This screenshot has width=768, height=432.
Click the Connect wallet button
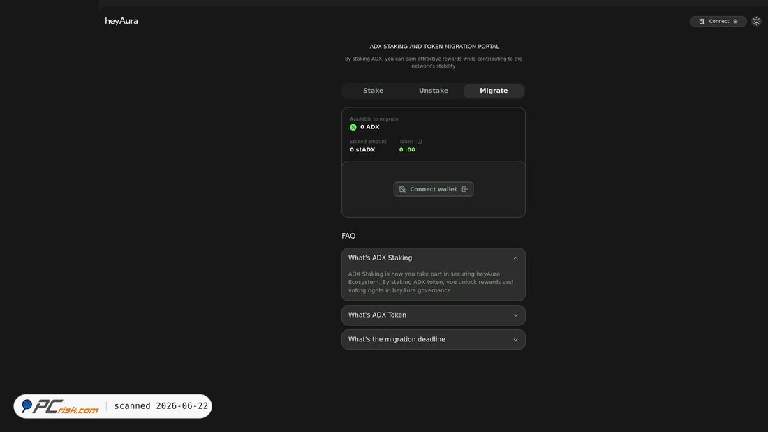click(x=434, y=189)
